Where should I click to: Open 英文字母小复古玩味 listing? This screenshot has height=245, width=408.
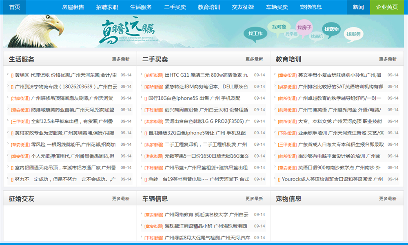point(339,75)
